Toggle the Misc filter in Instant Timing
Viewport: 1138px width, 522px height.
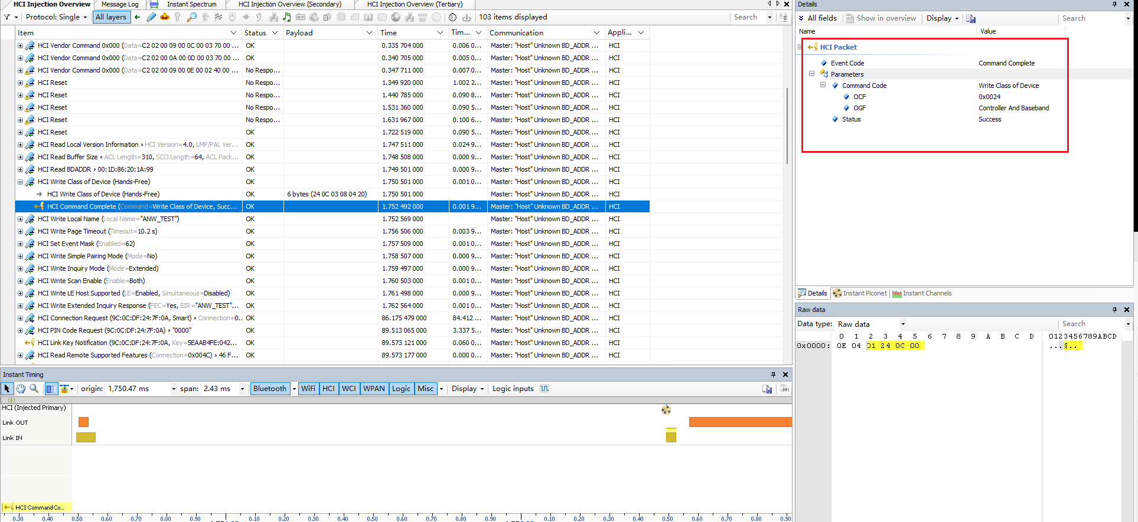point(425,389)
